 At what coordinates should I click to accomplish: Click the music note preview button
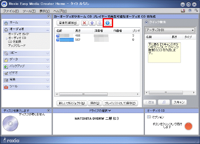pos(164,102)
